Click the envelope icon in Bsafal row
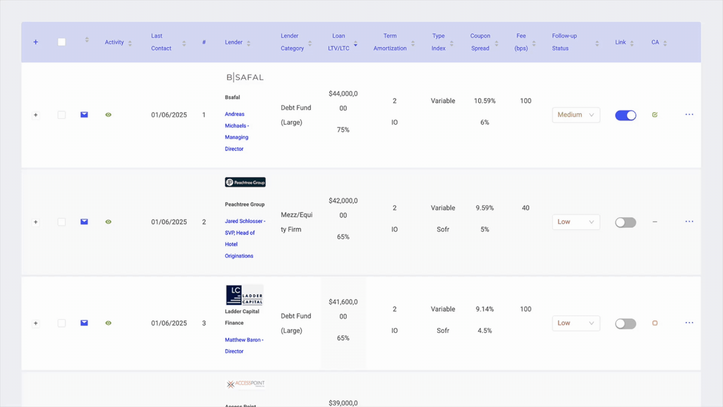This screenshot has width=723, height=407. coord(84,115)
